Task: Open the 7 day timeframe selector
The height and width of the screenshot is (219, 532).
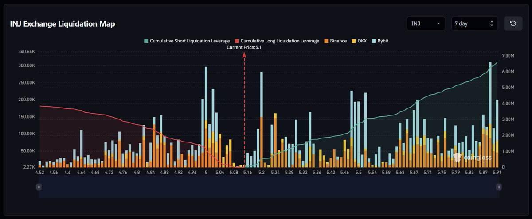Action: point(474,23)
